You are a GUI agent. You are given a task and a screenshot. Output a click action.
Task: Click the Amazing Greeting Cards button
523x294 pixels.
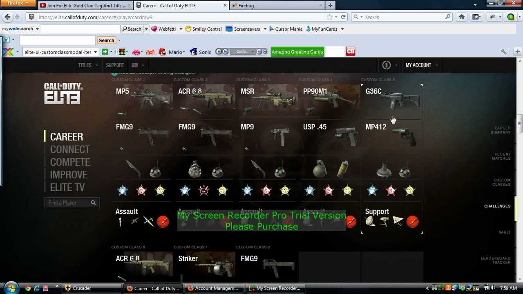click(x=297, y=52)
